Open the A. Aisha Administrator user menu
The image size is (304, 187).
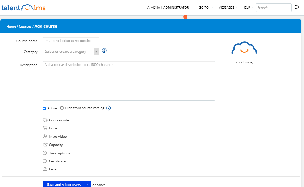click(x=168, y=7)
